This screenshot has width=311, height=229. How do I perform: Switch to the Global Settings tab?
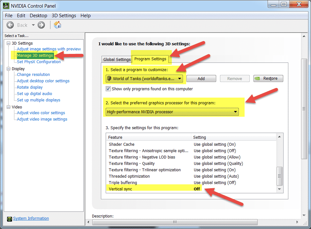click(x=117, y=59)
